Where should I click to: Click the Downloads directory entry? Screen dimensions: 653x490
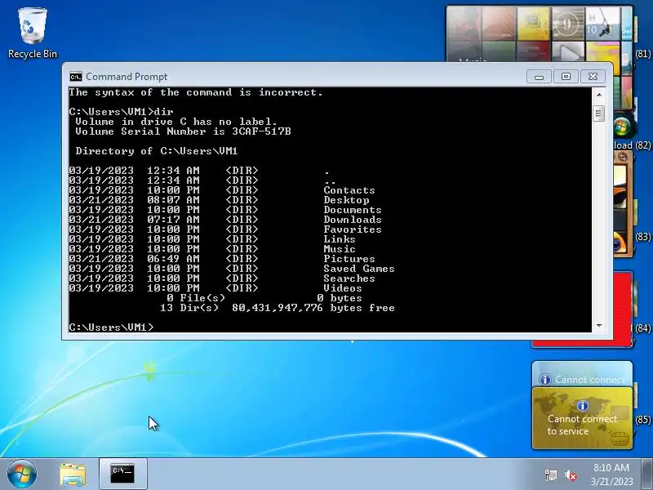[x=353, y=220]
